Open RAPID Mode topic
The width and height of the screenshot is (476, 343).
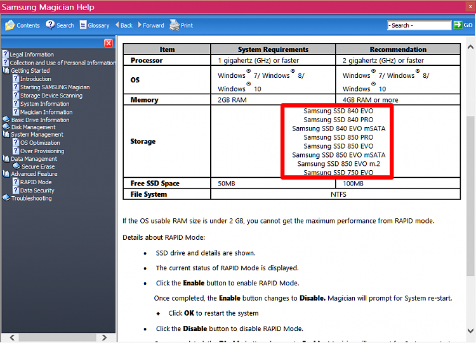36,182
